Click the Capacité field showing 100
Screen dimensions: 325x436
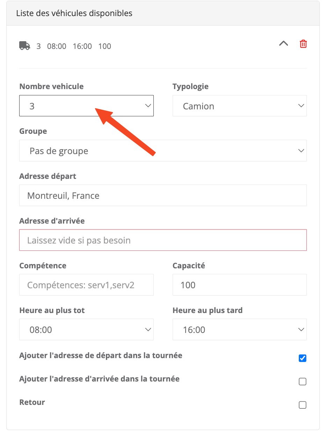239,285
